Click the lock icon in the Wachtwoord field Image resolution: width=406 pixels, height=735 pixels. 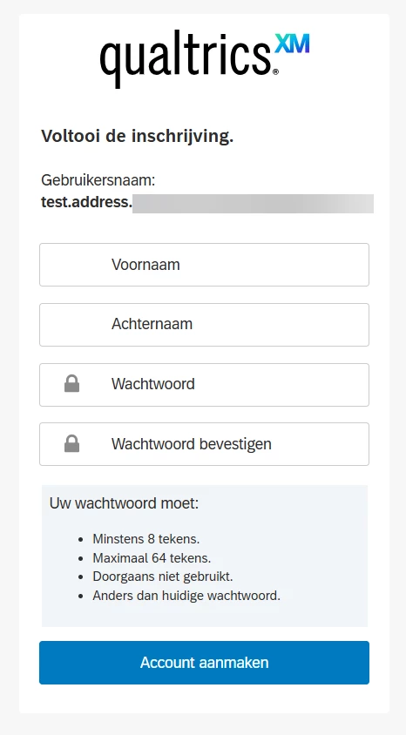(71, 384)
